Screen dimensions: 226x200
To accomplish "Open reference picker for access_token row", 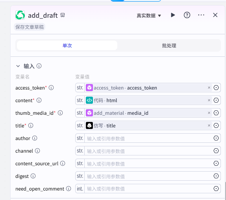I will click(x=216, y=88).
